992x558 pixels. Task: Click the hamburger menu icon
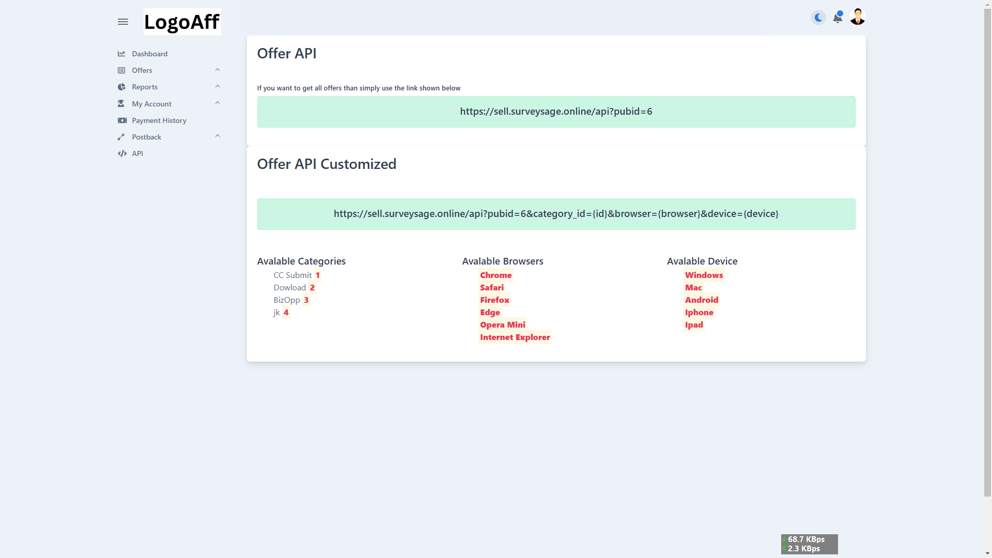click(122, 22)
